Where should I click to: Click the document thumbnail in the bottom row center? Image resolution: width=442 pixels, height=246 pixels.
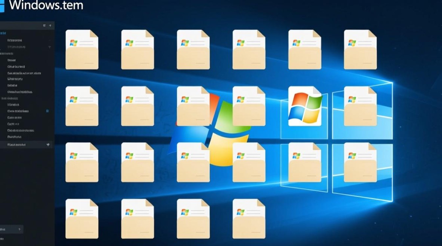pyautogui.click(x=193, y=218)
